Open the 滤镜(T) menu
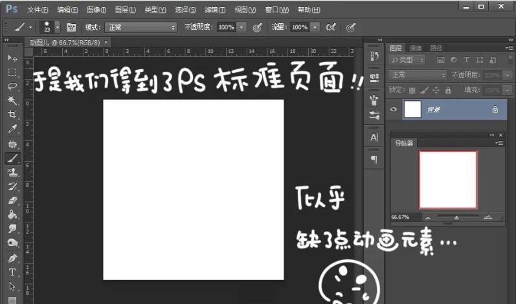The width and height of the screenshot is (516, 304). click(x=215, y=10)
